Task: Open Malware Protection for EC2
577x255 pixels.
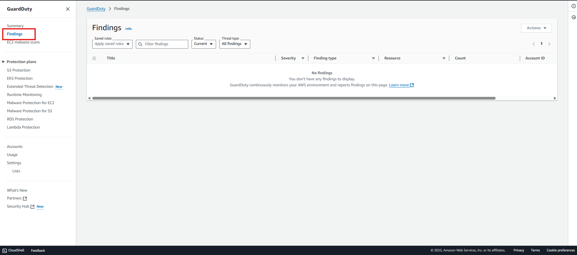Action: point(31,103)
